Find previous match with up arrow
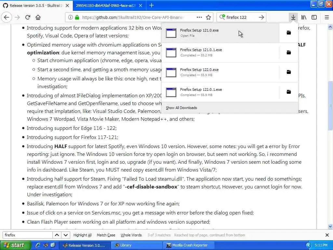The height and width of the screenshot is (250, 333). point(57,235)
